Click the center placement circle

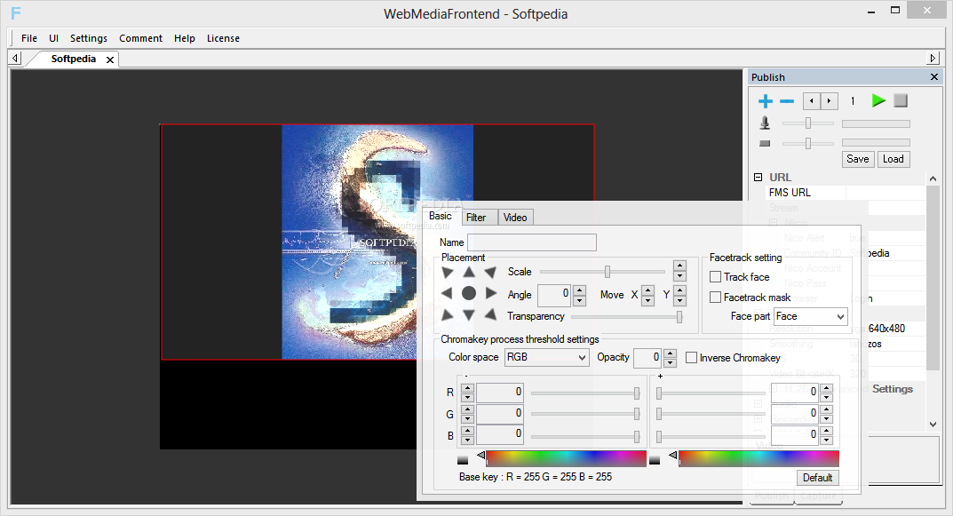tap(469, 293)
